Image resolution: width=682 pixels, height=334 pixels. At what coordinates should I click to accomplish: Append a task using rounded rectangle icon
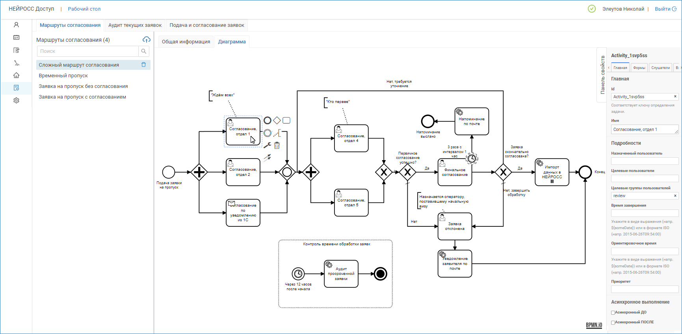click(x=286, y=120)
